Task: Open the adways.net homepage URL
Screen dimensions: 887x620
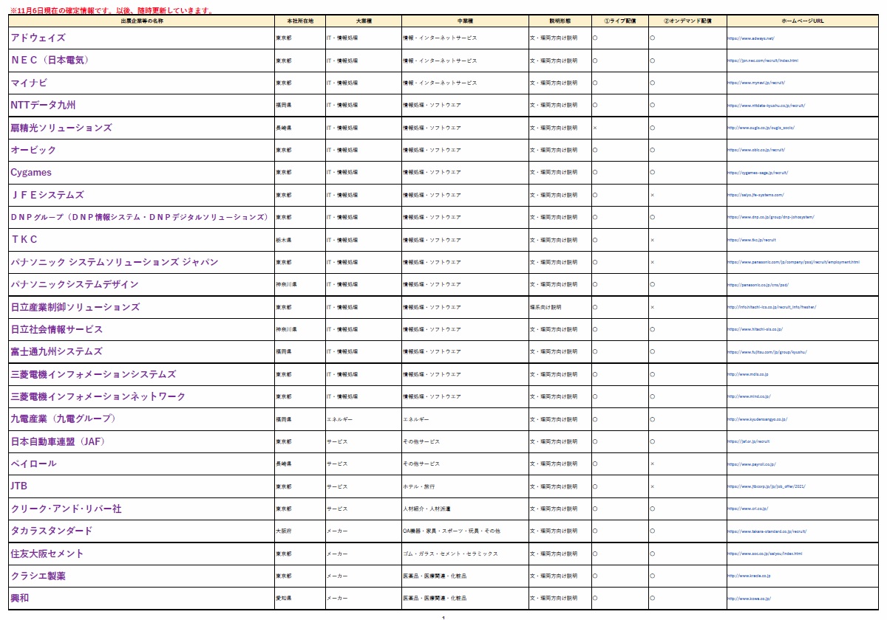Action: (751, 38)
